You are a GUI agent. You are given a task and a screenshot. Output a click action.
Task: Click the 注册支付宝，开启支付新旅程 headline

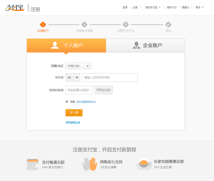[x=104, y=150]
